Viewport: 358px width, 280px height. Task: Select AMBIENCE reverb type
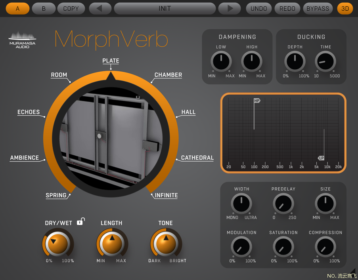pyautogui.click(x=25, y=158)
